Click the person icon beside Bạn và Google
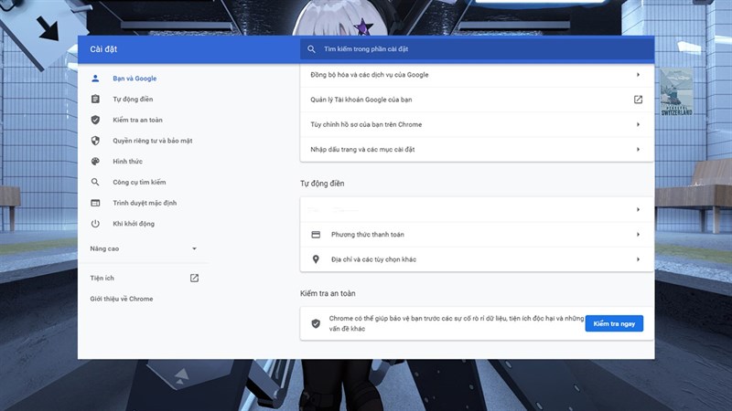 (95, 79)
